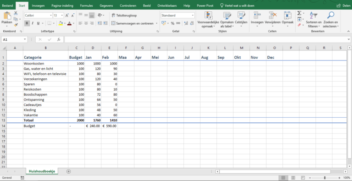The width and height of the screenshot is (352, 181).
Task: Expand the formula bar
Action: [349, 39]
